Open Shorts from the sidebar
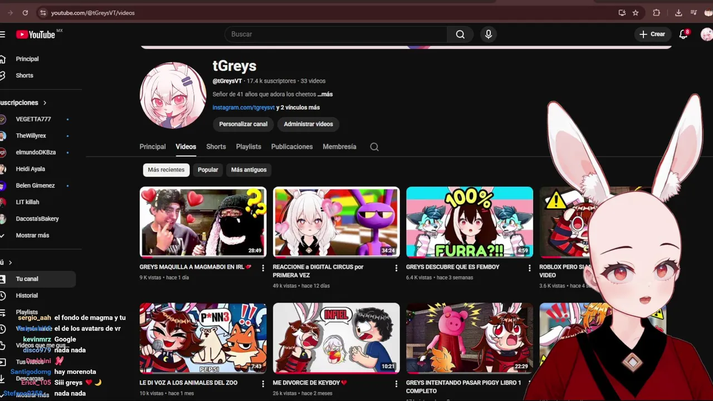713x401 pixels. 25,76
